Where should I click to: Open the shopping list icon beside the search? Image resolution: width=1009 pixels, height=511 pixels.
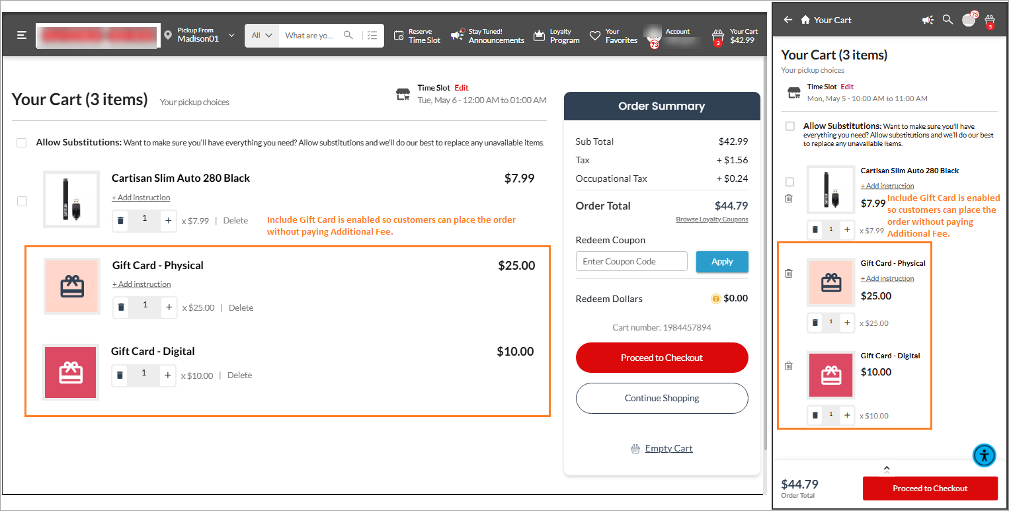click(x=372, y=35)
